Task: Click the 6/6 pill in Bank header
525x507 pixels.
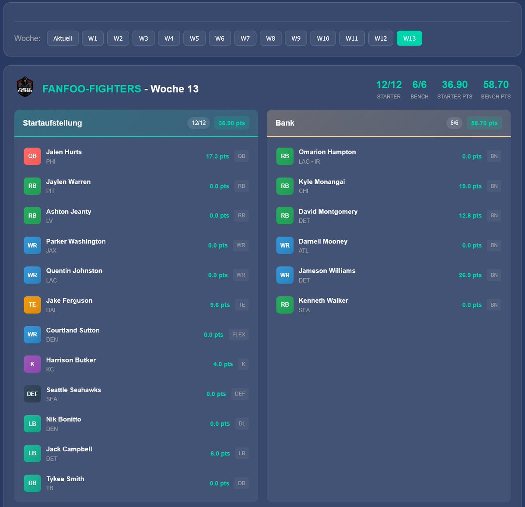Action: click(454, 123)
